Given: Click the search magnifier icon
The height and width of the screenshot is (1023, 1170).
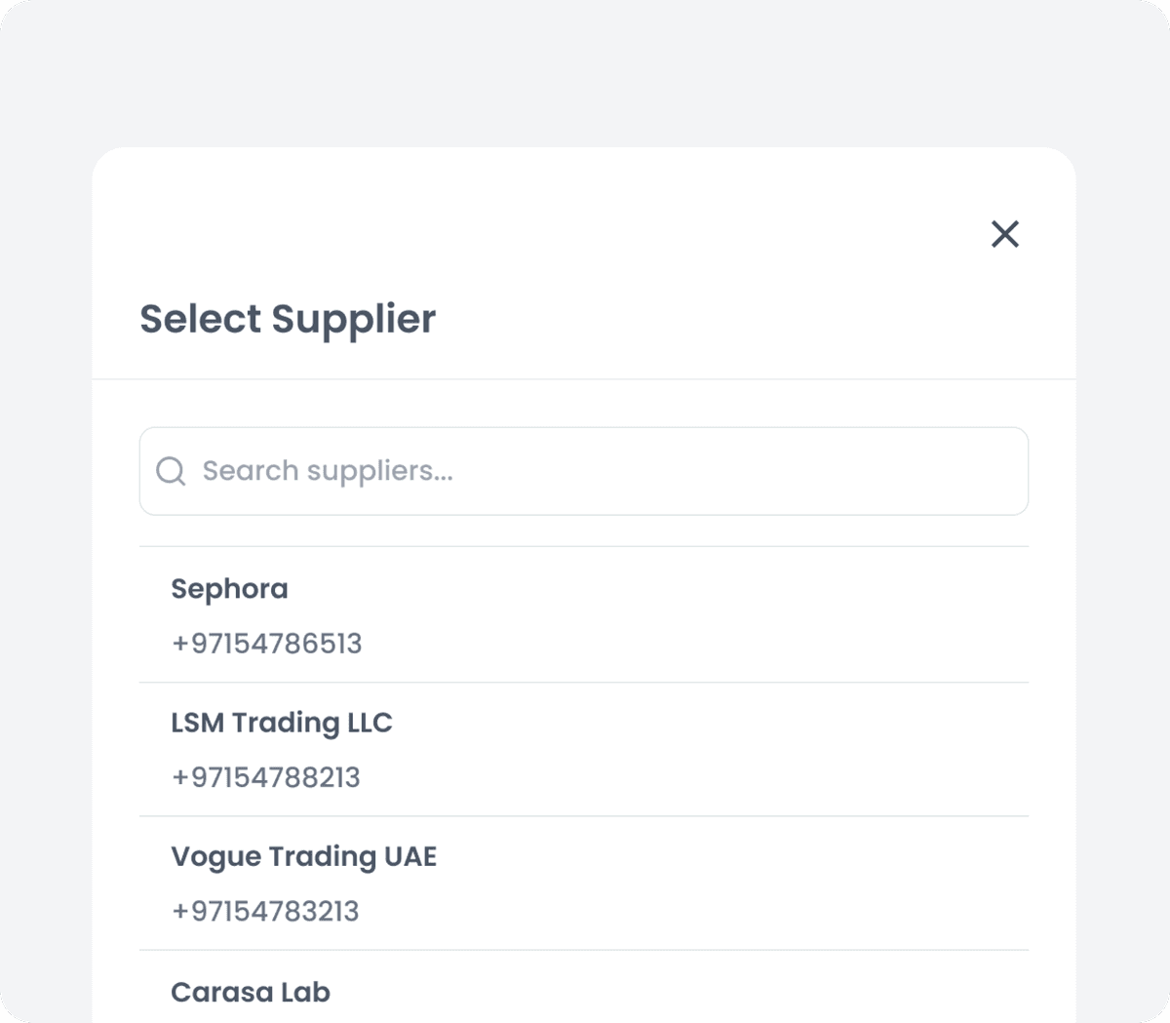Looking at the screenshot, I should (172, 471).
